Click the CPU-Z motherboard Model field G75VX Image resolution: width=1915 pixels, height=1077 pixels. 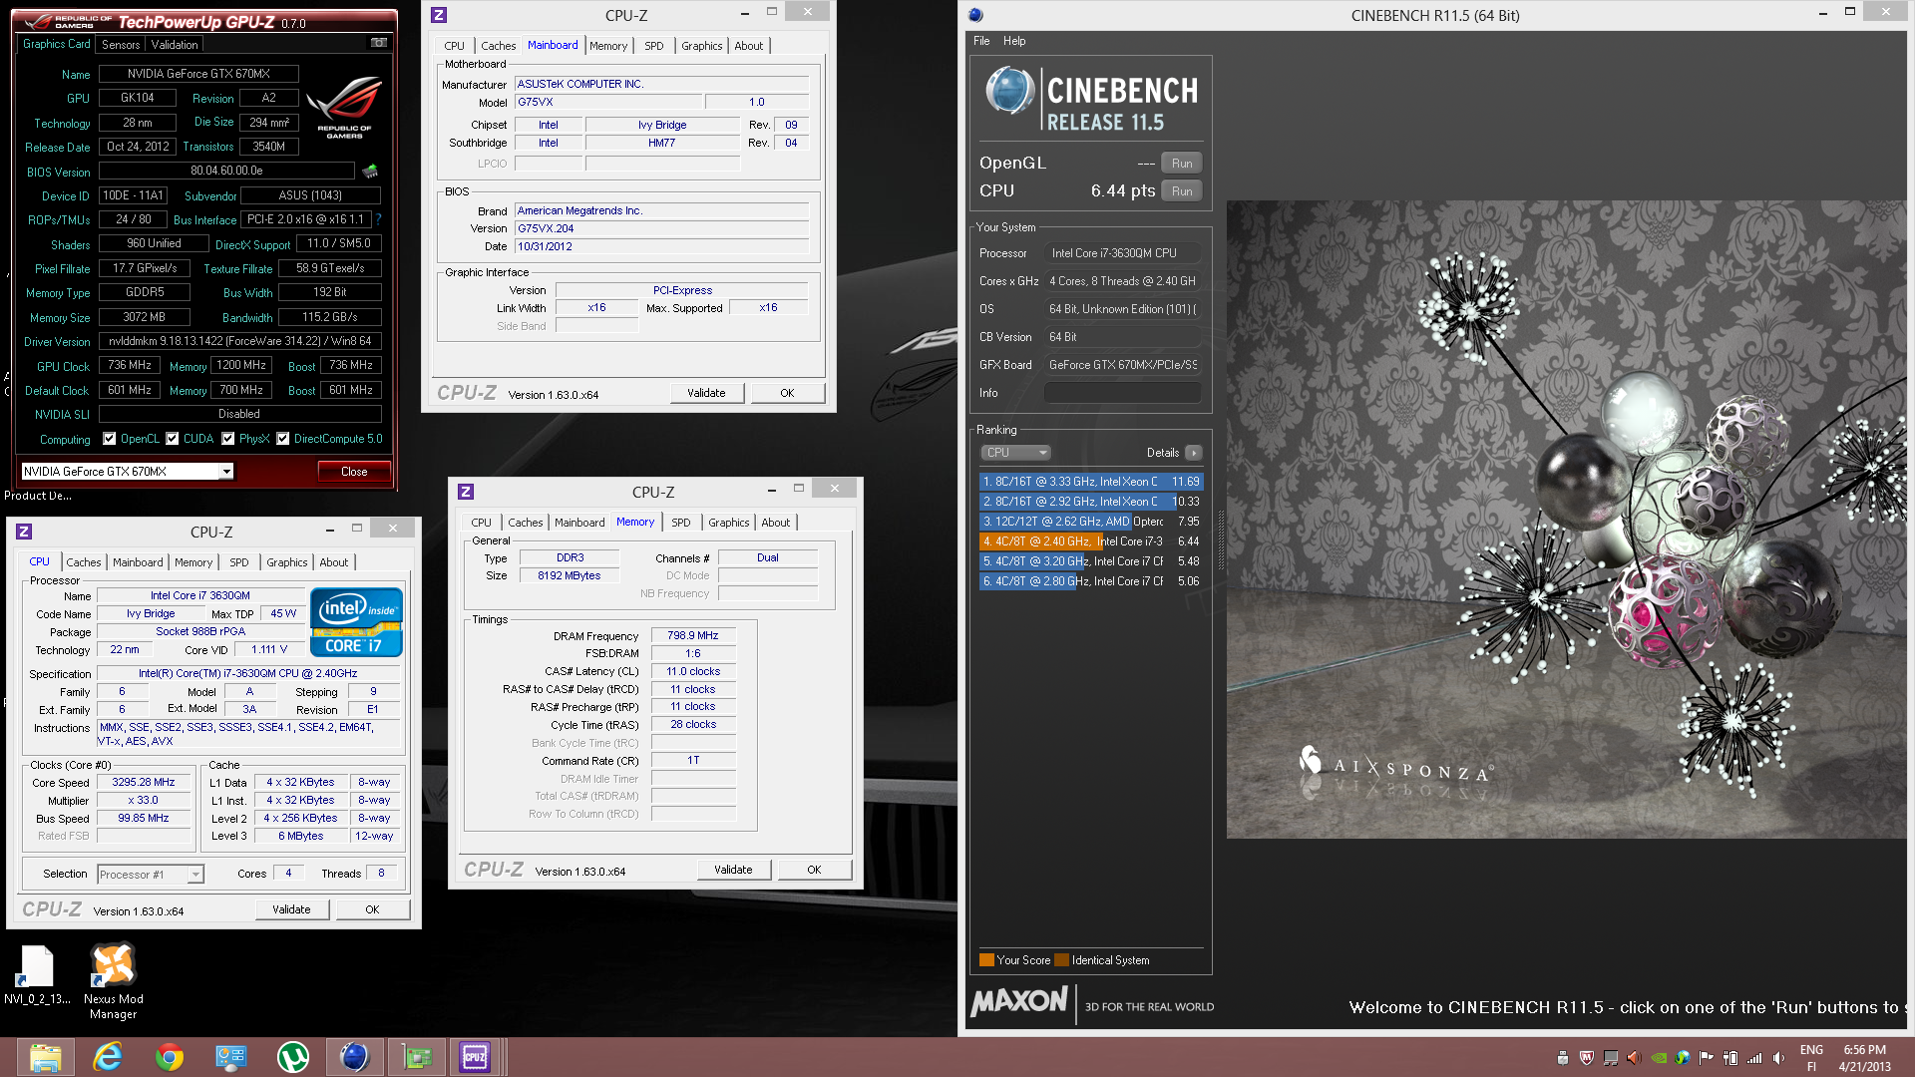point(608,102)
